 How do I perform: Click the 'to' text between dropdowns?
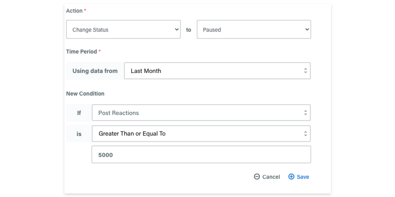189,30
